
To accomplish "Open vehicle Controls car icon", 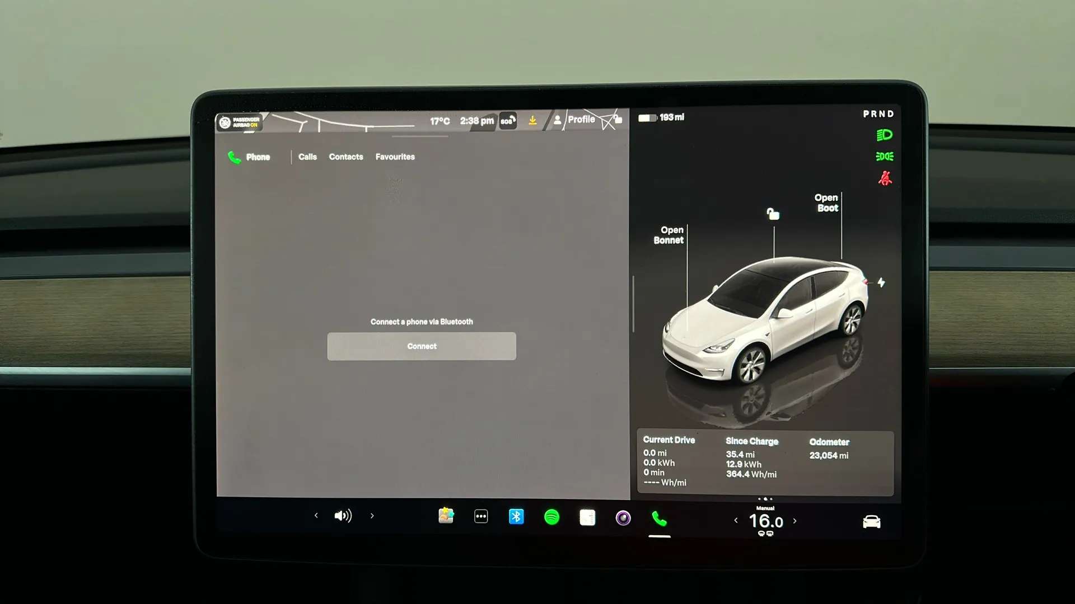I will coord(872,522).
